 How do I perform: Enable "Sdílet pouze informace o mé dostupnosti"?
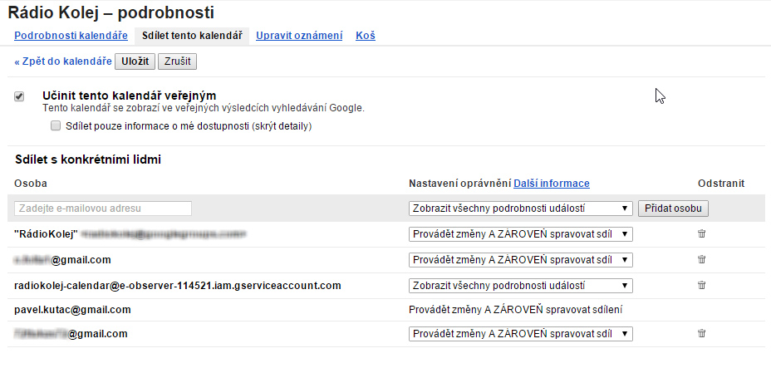pyautogui.click(x=56, y=125)
